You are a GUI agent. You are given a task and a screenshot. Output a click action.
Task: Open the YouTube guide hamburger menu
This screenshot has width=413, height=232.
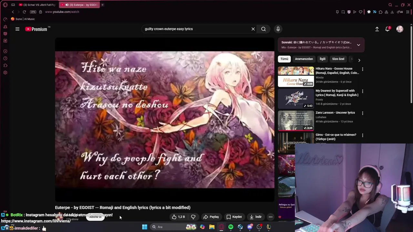pyautogui.click(x=17, y=29)
